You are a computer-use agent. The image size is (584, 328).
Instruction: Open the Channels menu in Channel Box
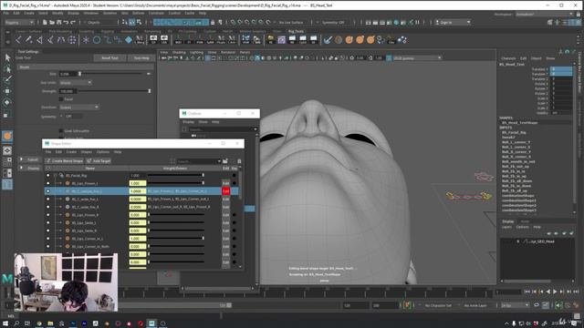point(508,58)
